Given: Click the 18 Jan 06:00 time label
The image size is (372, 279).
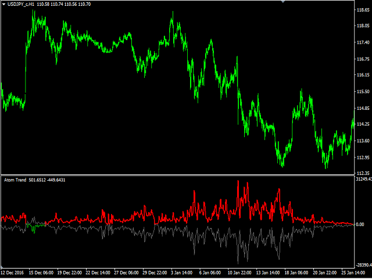Looking at the screenshot, I should (296, 273).
